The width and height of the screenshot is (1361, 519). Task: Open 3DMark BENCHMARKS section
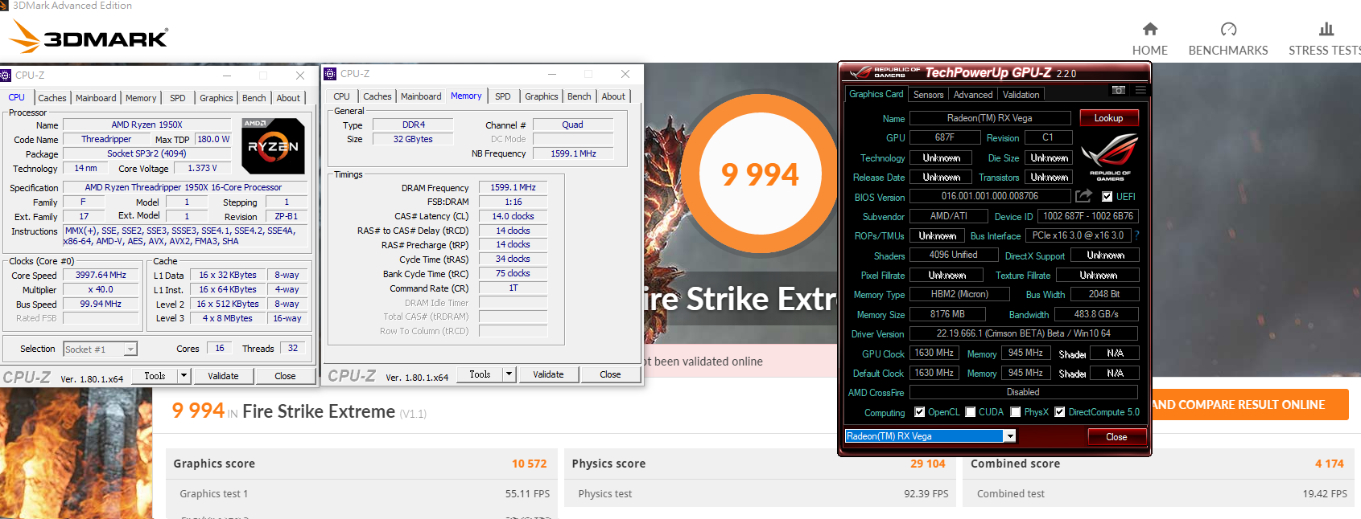tap(1228, 39)
